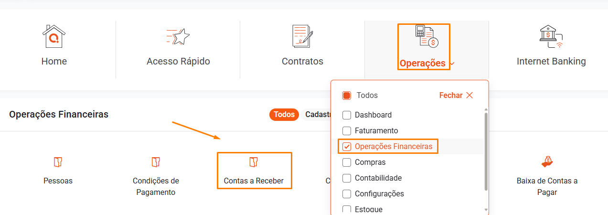Select the Todos filter tab

pos(284,115)
